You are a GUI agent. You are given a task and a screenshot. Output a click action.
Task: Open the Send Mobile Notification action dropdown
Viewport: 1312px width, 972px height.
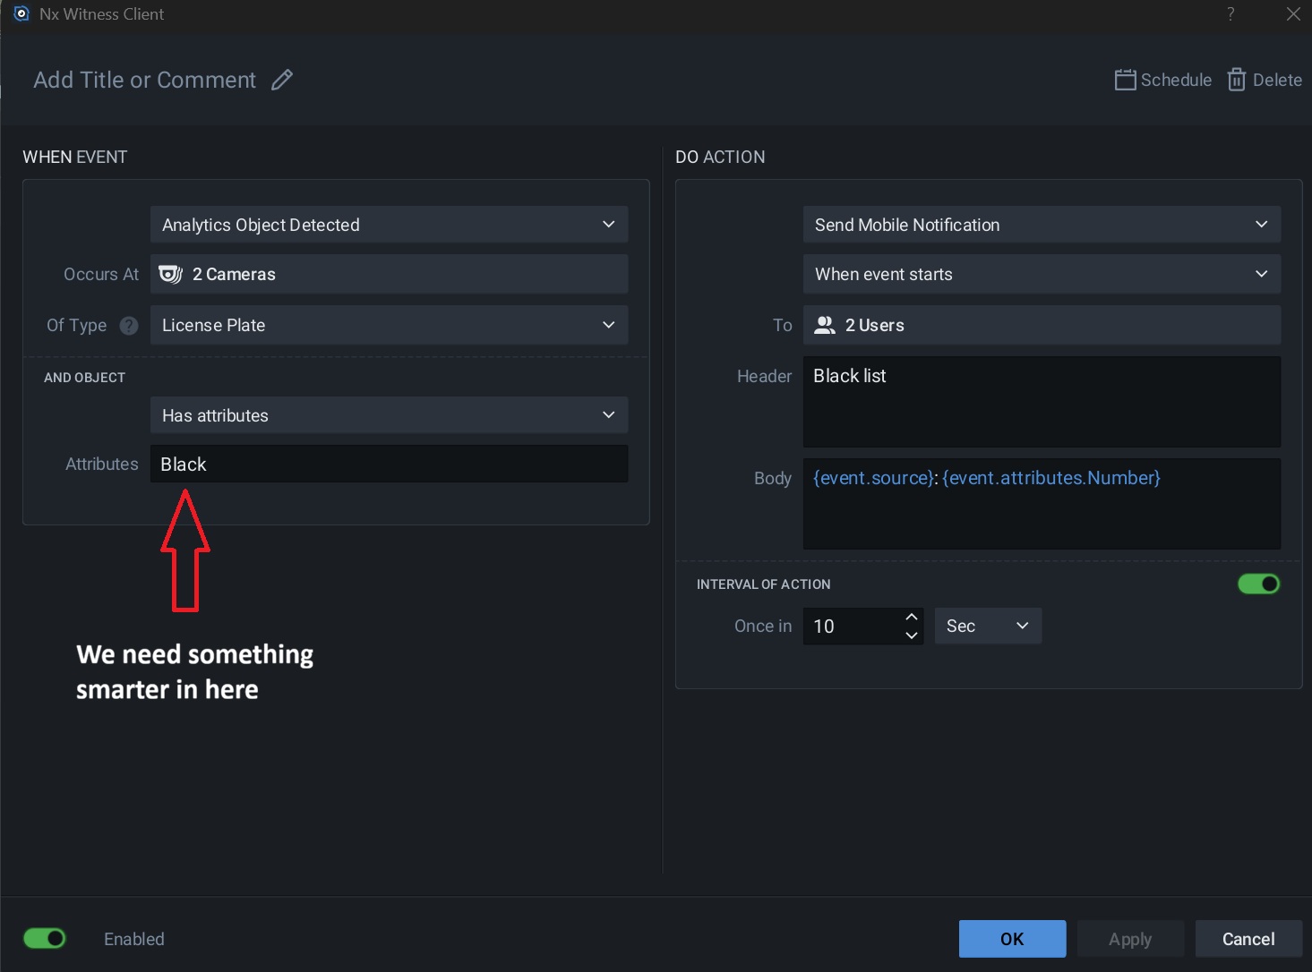click(x=1042, y=225)
